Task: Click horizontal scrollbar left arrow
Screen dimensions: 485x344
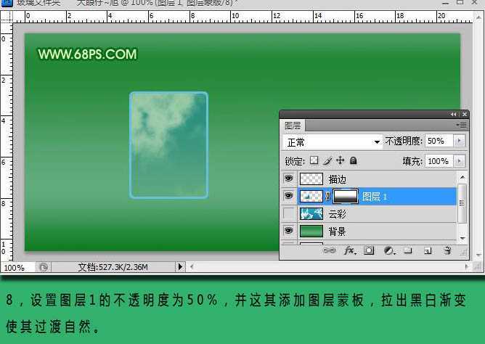Action: point(192,266)
